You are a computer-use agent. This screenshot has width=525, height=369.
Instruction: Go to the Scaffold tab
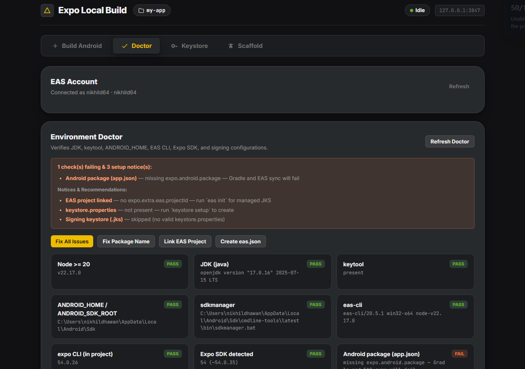click(245, 46)
